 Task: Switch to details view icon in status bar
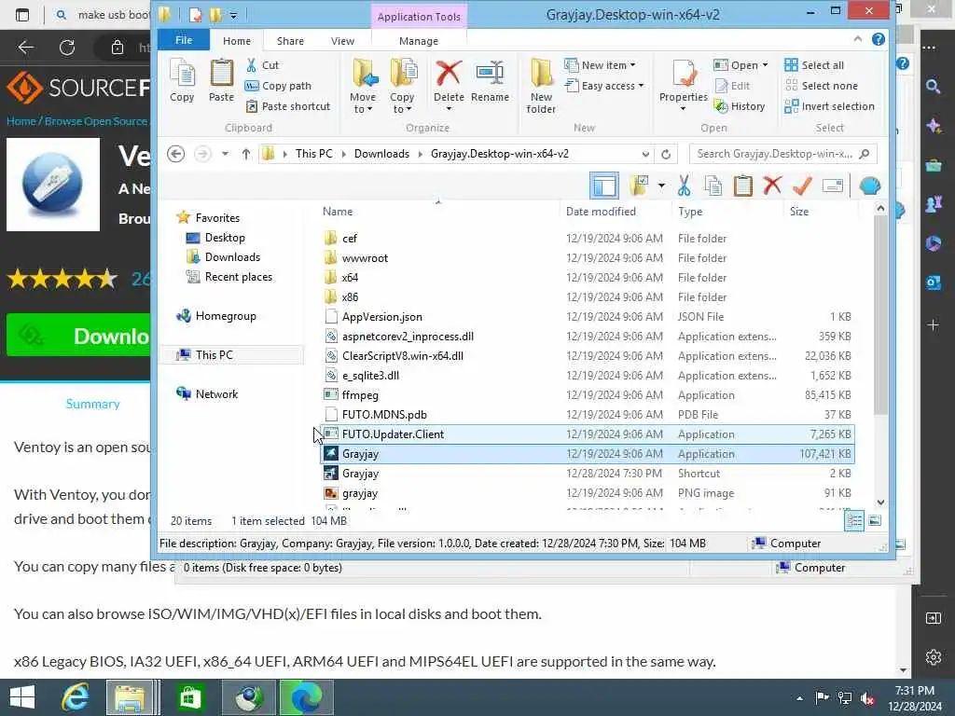854,520
